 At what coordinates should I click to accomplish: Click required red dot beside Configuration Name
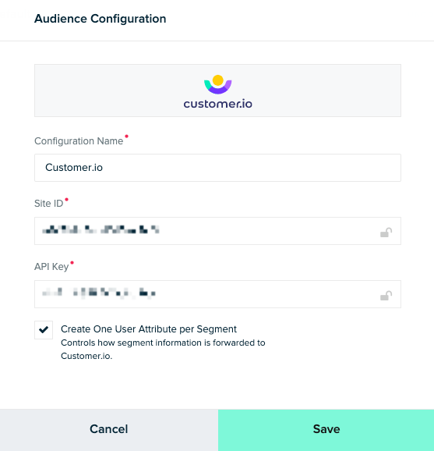tap(127, 137)
